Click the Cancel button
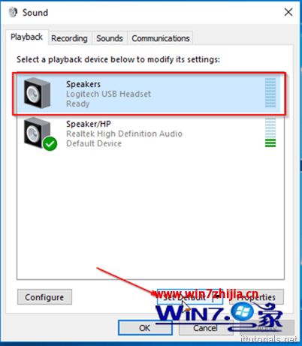This screenshot has width=302, height=346. (205, 328)
